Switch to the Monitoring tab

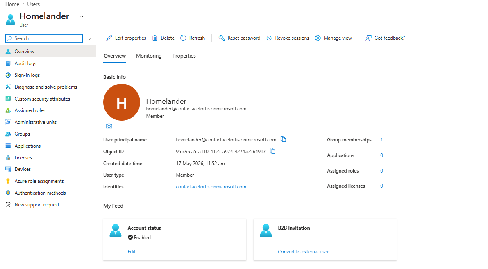coord(149,56)
